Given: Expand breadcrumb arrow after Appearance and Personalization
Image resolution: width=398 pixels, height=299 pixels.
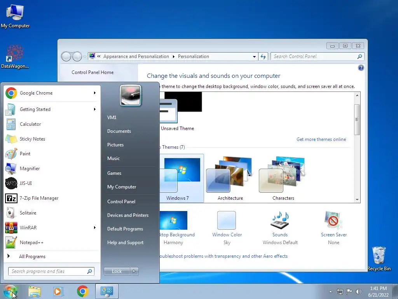Looking at the screenshot, I should click(174, 56).
